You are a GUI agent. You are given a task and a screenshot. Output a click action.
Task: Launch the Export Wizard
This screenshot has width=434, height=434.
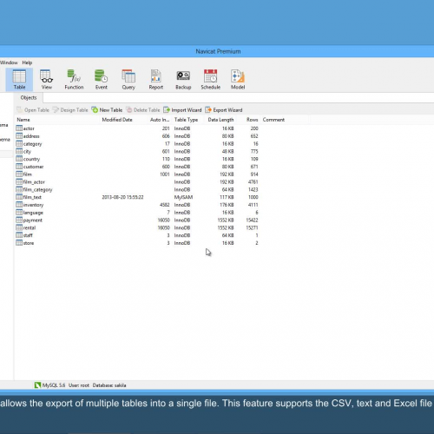coord(224,110)
